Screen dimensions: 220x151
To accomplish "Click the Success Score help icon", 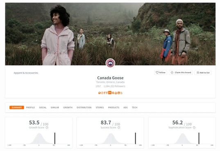I will point(119,127).
